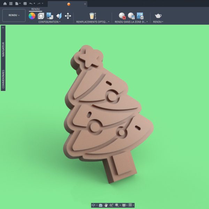Click the Capture Image save icon
This screenshot has width=209, height=209.
click(140, 16)
